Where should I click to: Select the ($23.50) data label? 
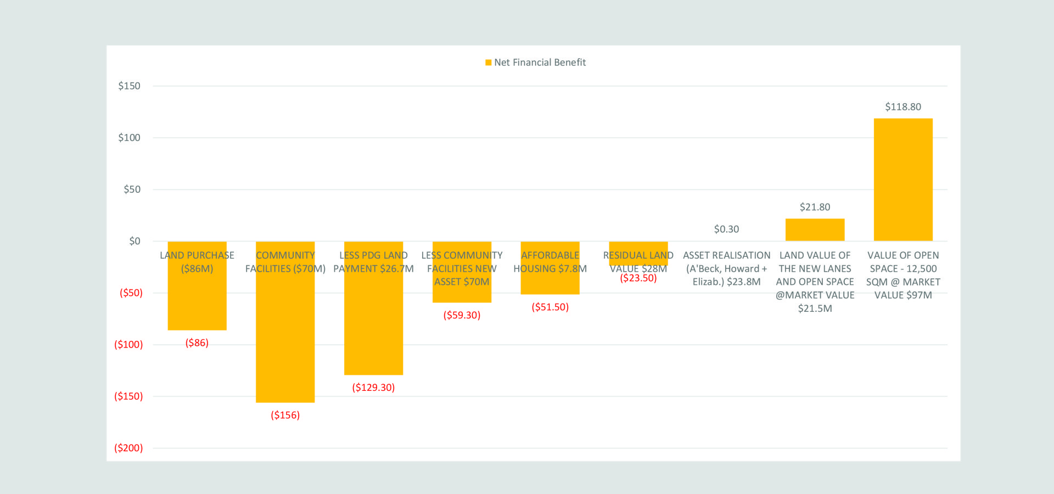(x=638, y=278)
